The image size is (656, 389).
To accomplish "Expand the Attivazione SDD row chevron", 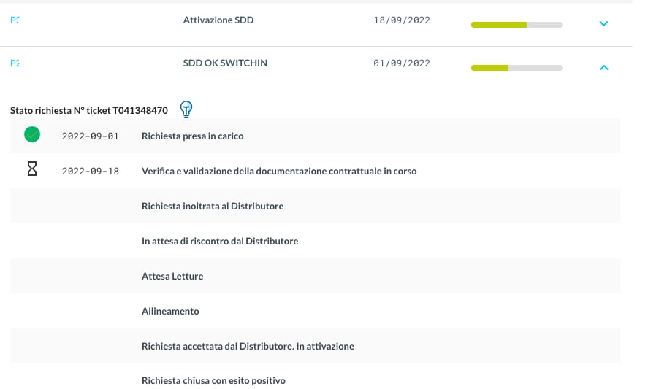I will (x=603, y=23).
